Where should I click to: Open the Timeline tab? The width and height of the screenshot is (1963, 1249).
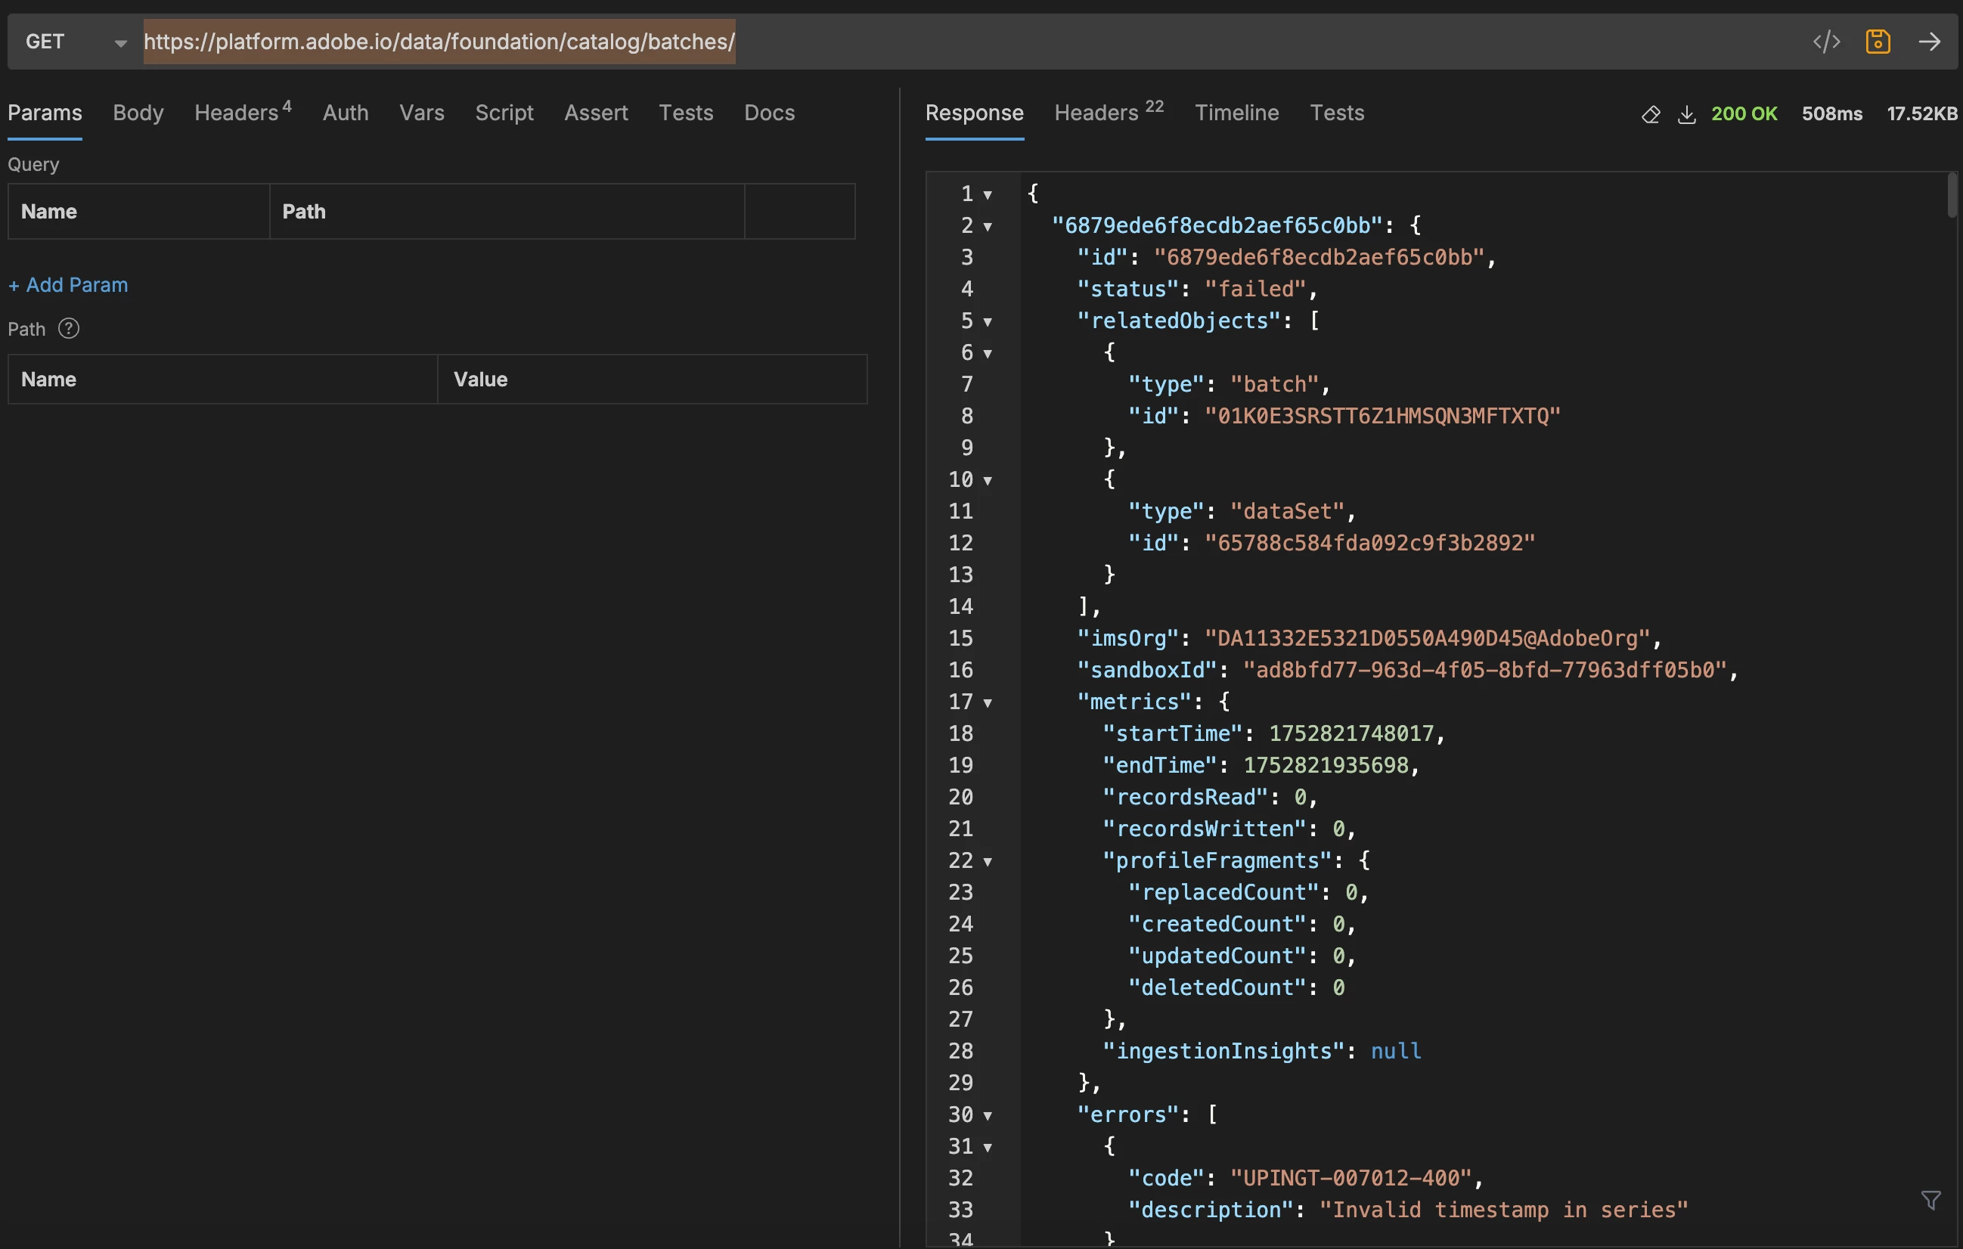[x=1236, y=113]
